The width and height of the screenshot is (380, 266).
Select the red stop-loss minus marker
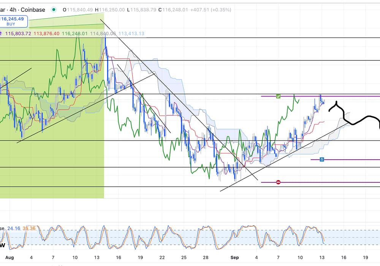tap(278, 182)
